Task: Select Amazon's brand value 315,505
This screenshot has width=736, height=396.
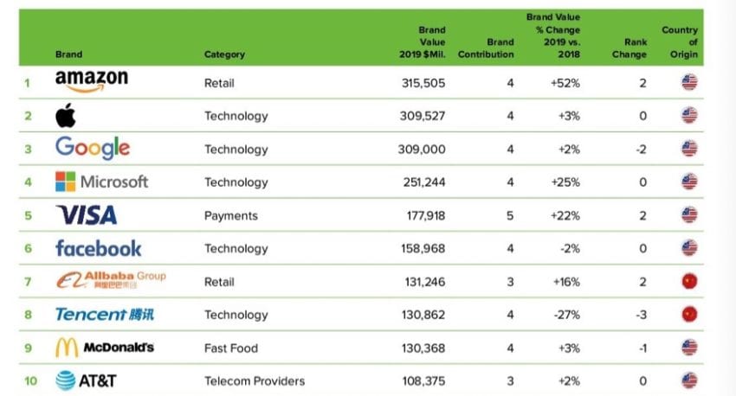Action: (422, 83)
